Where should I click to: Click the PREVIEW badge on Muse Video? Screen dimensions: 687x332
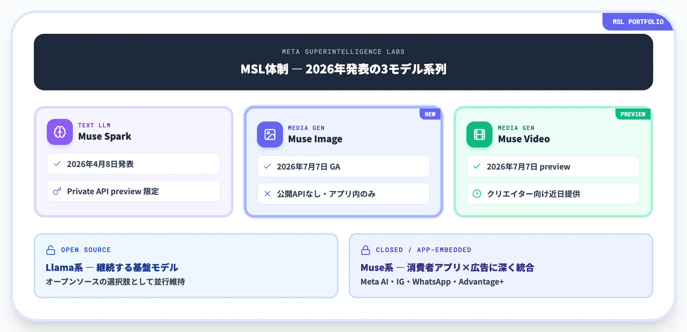(x=633, y=114)
